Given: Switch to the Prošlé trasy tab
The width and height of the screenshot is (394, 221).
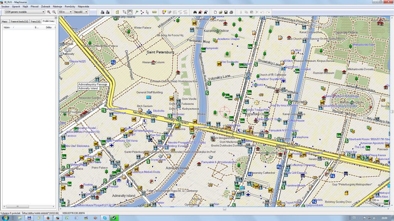Looking at the screenshot, I should (48, 21).
